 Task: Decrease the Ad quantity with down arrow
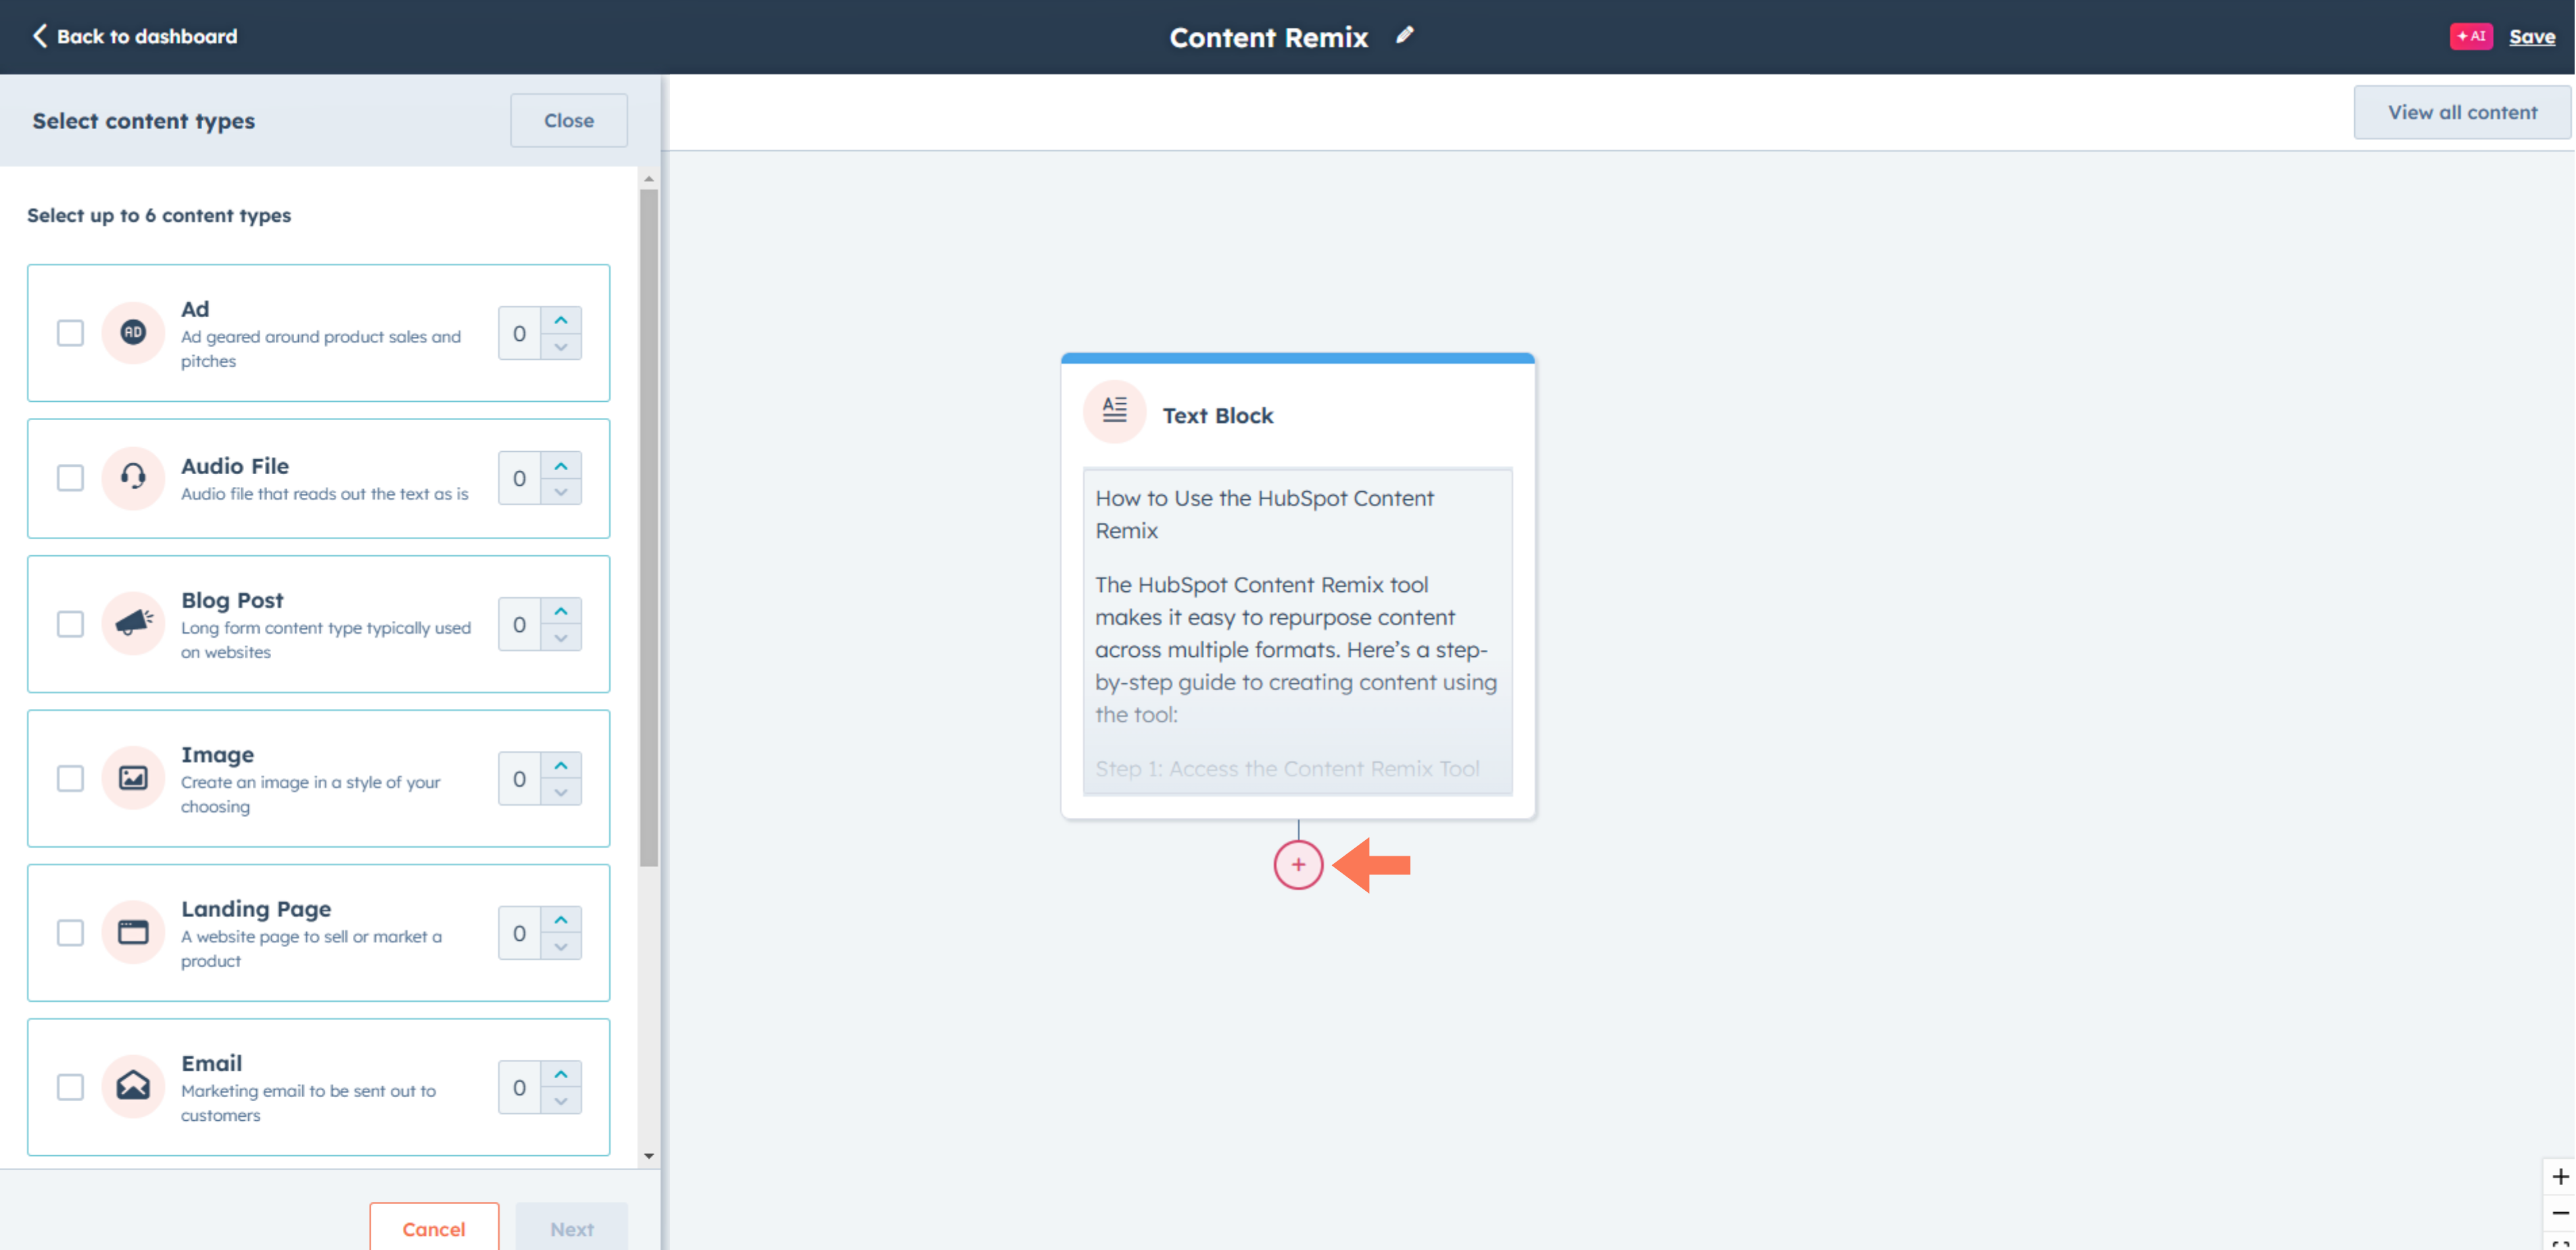[x=561, y=346]
